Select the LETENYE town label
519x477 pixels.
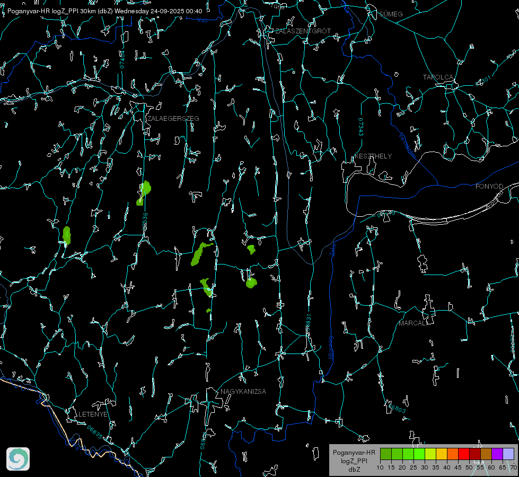coord(93,414)
